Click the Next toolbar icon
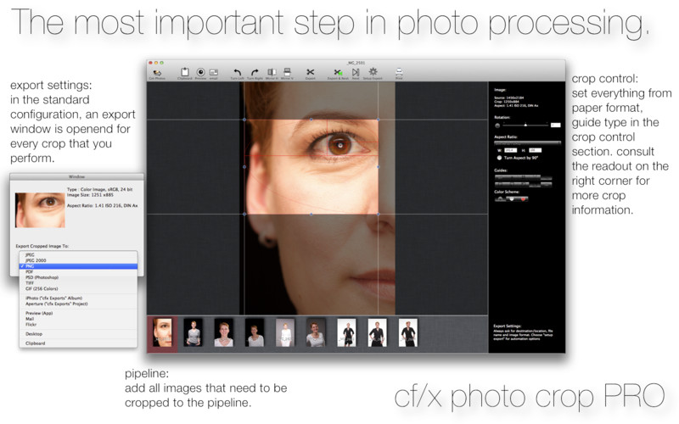The image size is (679, 424). 356,73
